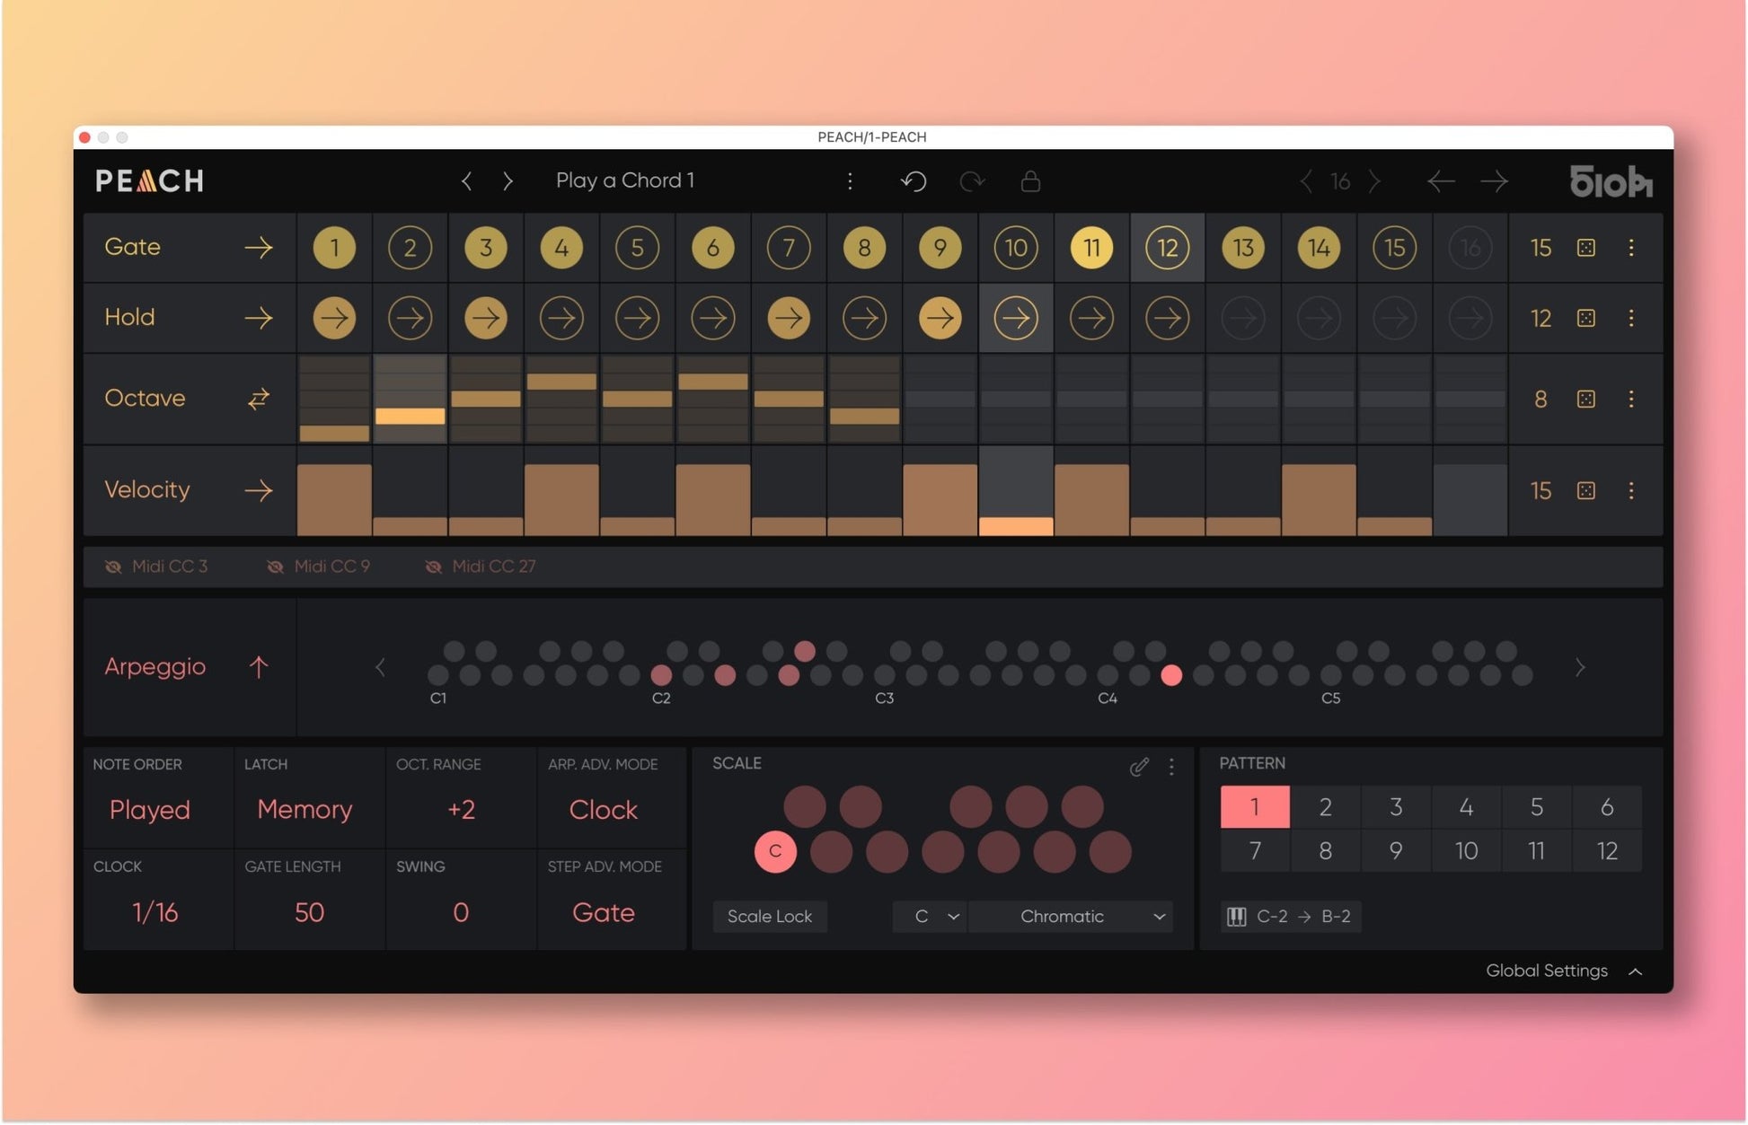This screenshot has width=1748, height=1125.
Task: Change Hold lane direction arrow
Action: pyautogui.click(x=259, y=318)
